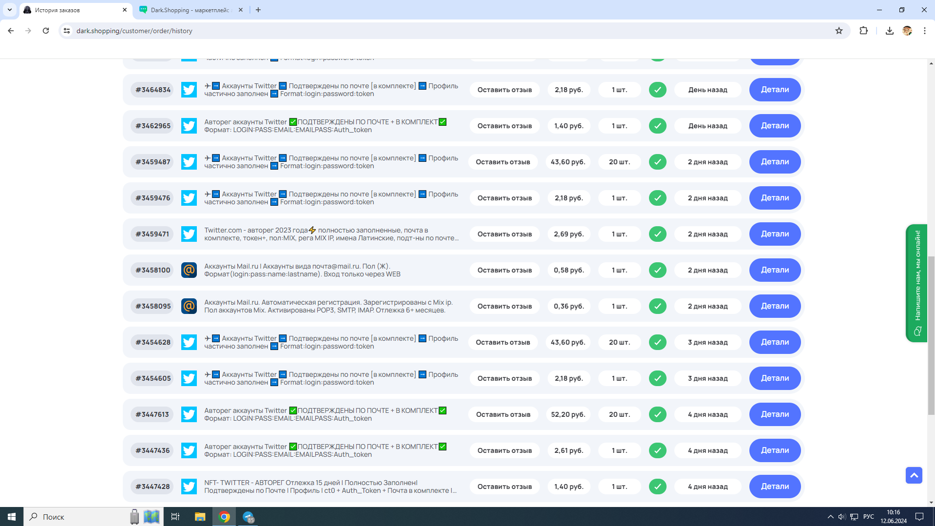Click product title of order #3459471
Image resolution: width=935 pixels, height=526 pixels.
click(x=331, y=234)
